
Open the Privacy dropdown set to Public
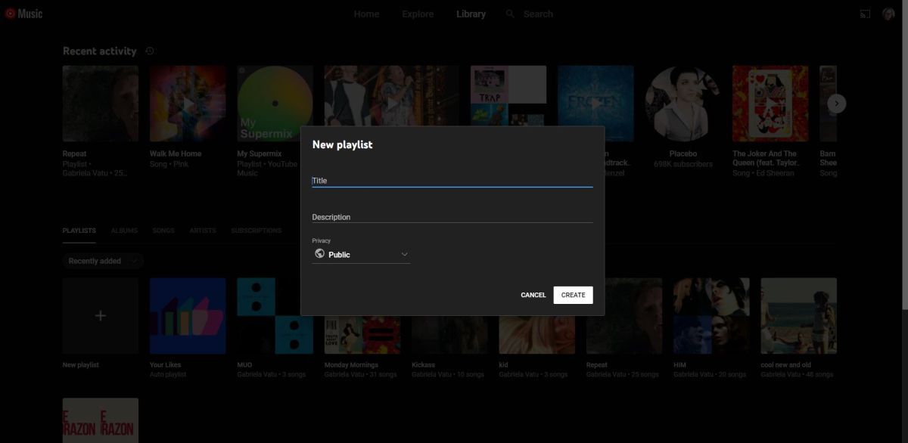coord(361,254)
